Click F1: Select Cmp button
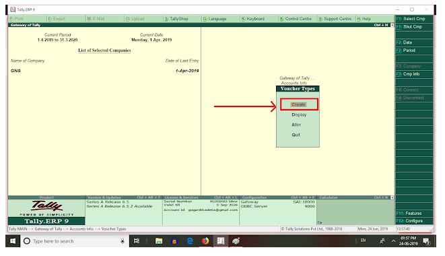Viewport: 445px width, 256px height. pyautogui.click(x=414, y=19)
